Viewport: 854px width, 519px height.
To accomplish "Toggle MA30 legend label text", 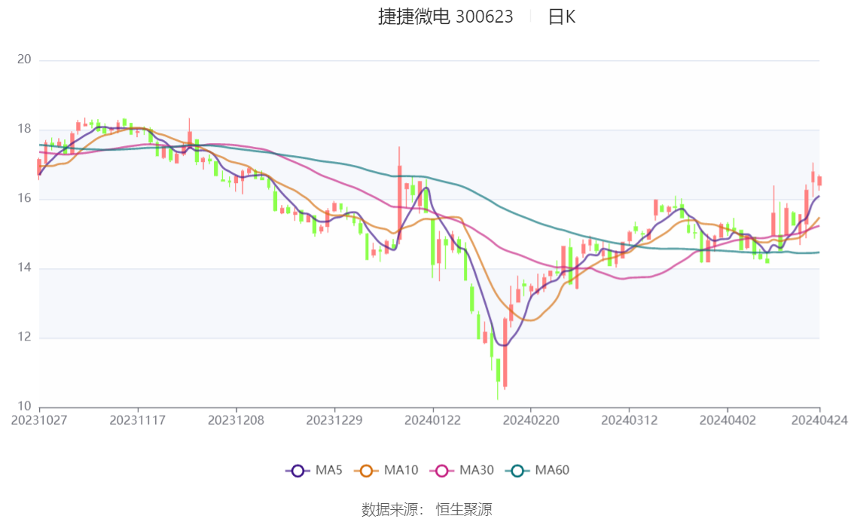I will pyautogui.click(x=477, y=471).
